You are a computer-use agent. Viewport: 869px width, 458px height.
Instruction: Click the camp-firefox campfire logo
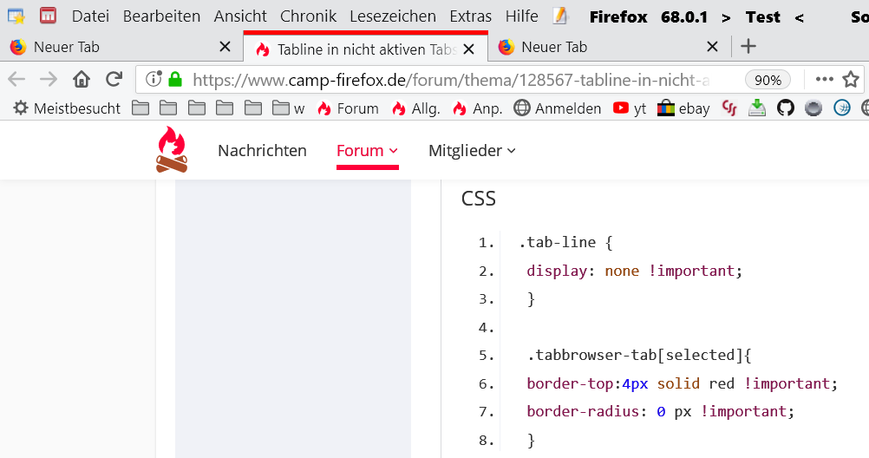point(172,149)
